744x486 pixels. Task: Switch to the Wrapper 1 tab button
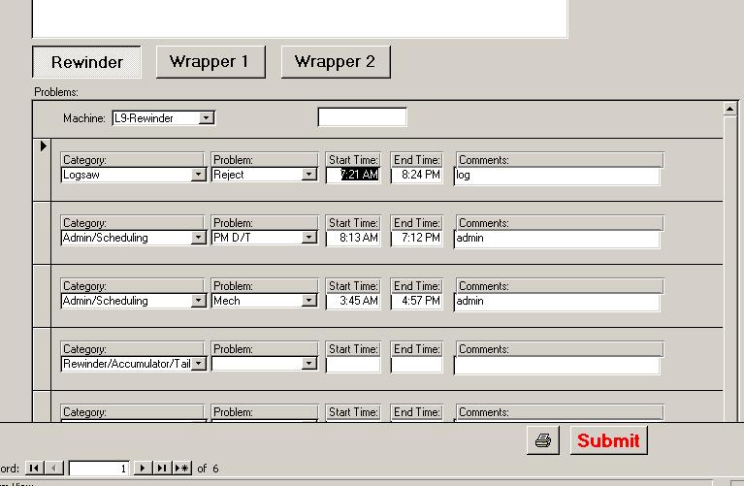tap(210, 62)
